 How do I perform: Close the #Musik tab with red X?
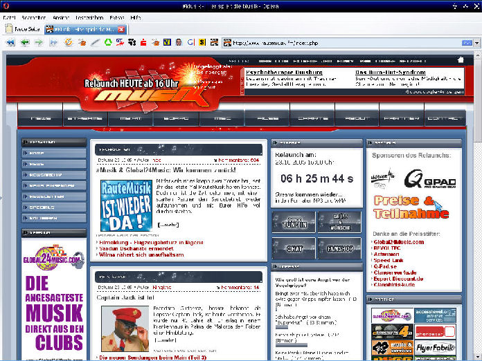121,29
